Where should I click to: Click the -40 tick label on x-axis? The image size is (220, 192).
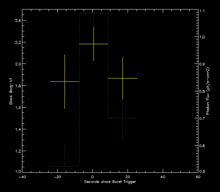coord(22,177)
